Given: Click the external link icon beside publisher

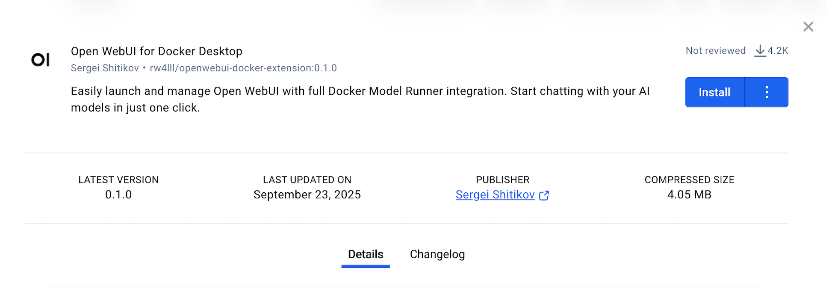Looking at the screenshot, I should (544, 195).
